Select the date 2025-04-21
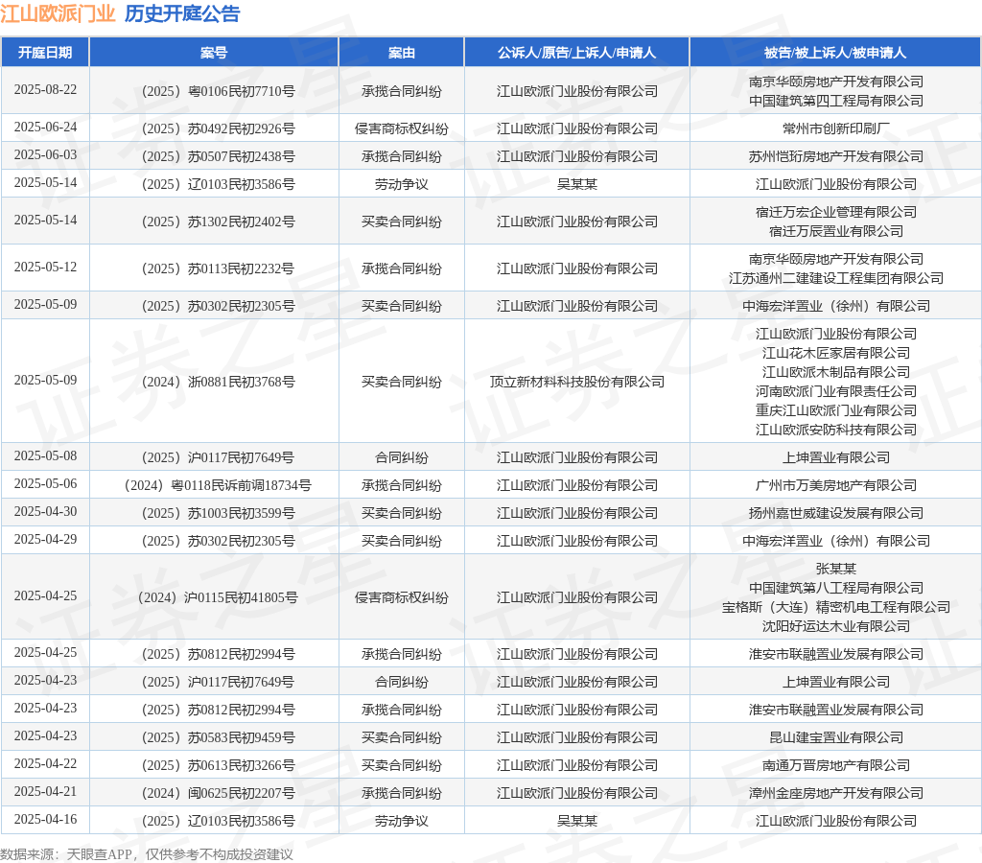 pos(45,792)
